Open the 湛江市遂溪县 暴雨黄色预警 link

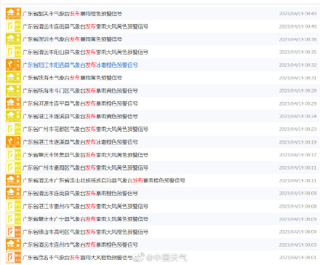80,116
